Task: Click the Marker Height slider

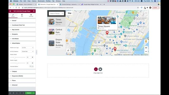Action: (x=18, y=63)
